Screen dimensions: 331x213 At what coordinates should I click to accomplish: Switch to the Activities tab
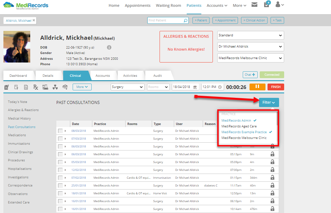130,76
